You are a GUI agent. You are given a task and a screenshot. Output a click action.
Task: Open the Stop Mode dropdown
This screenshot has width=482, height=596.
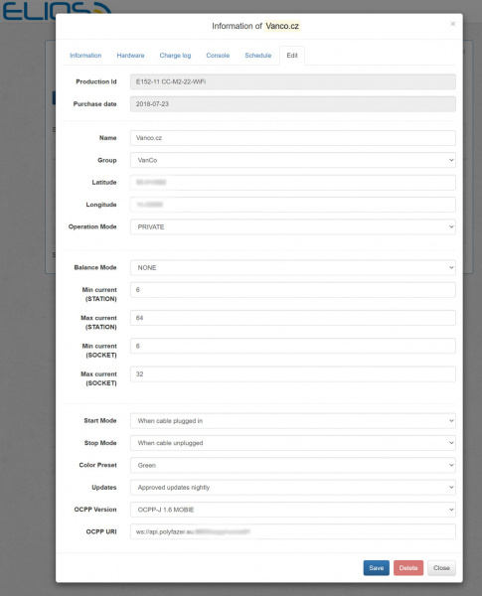293,443
